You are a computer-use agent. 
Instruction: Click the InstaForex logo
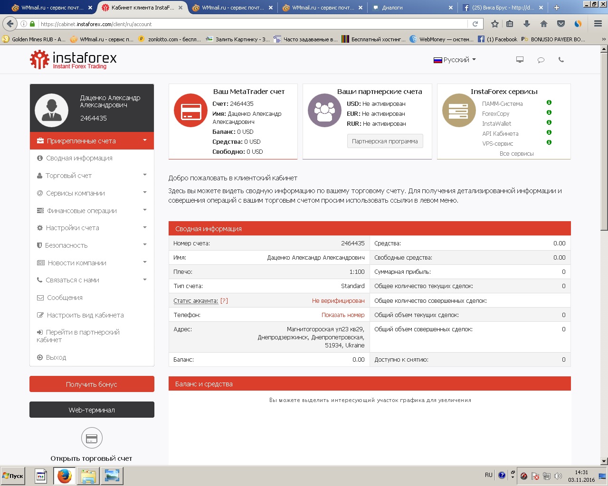pos(73,60)
